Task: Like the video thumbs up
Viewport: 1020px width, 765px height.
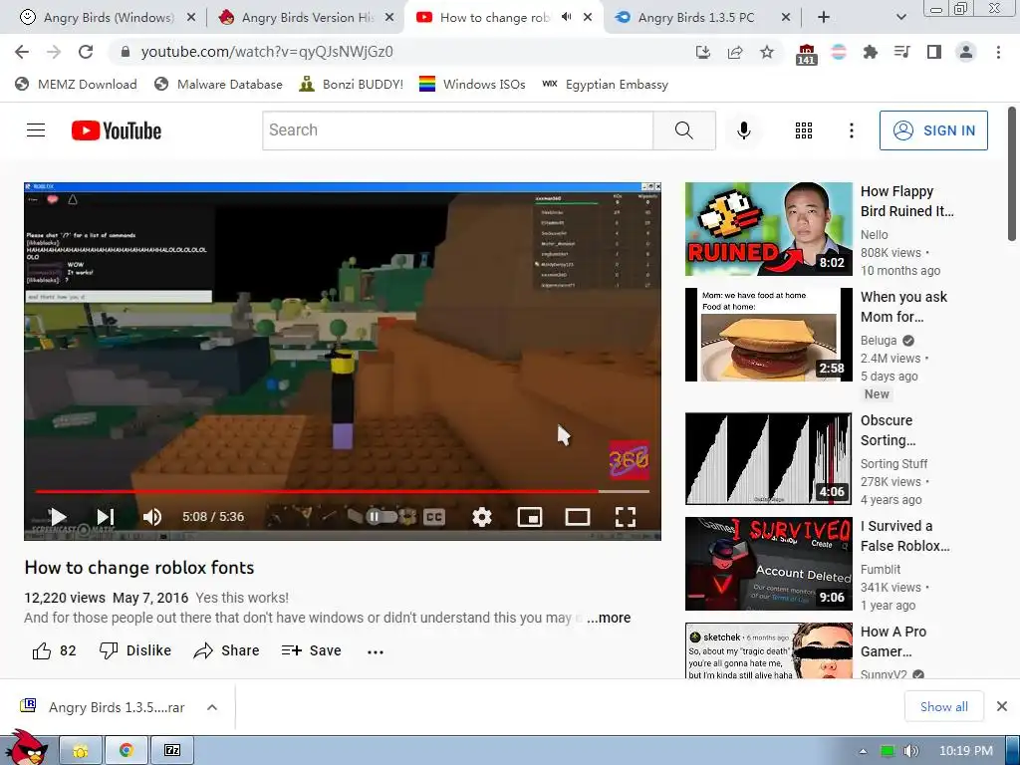Action: (x=54, y=650)
